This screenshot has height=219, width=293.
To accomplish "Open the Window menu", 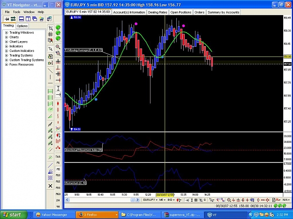I will 29,12.
